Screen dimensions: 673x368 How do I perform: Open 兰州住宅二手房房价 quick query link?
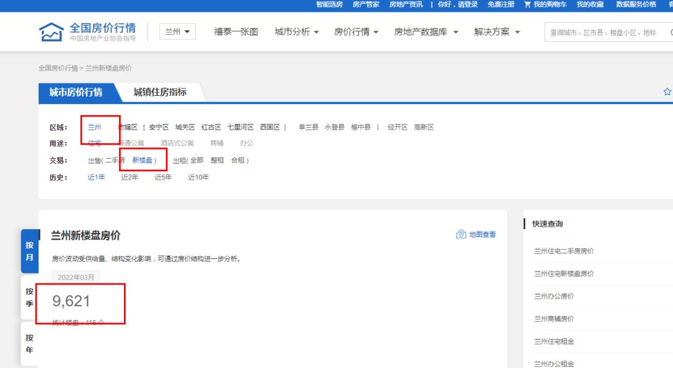(564, 251)
